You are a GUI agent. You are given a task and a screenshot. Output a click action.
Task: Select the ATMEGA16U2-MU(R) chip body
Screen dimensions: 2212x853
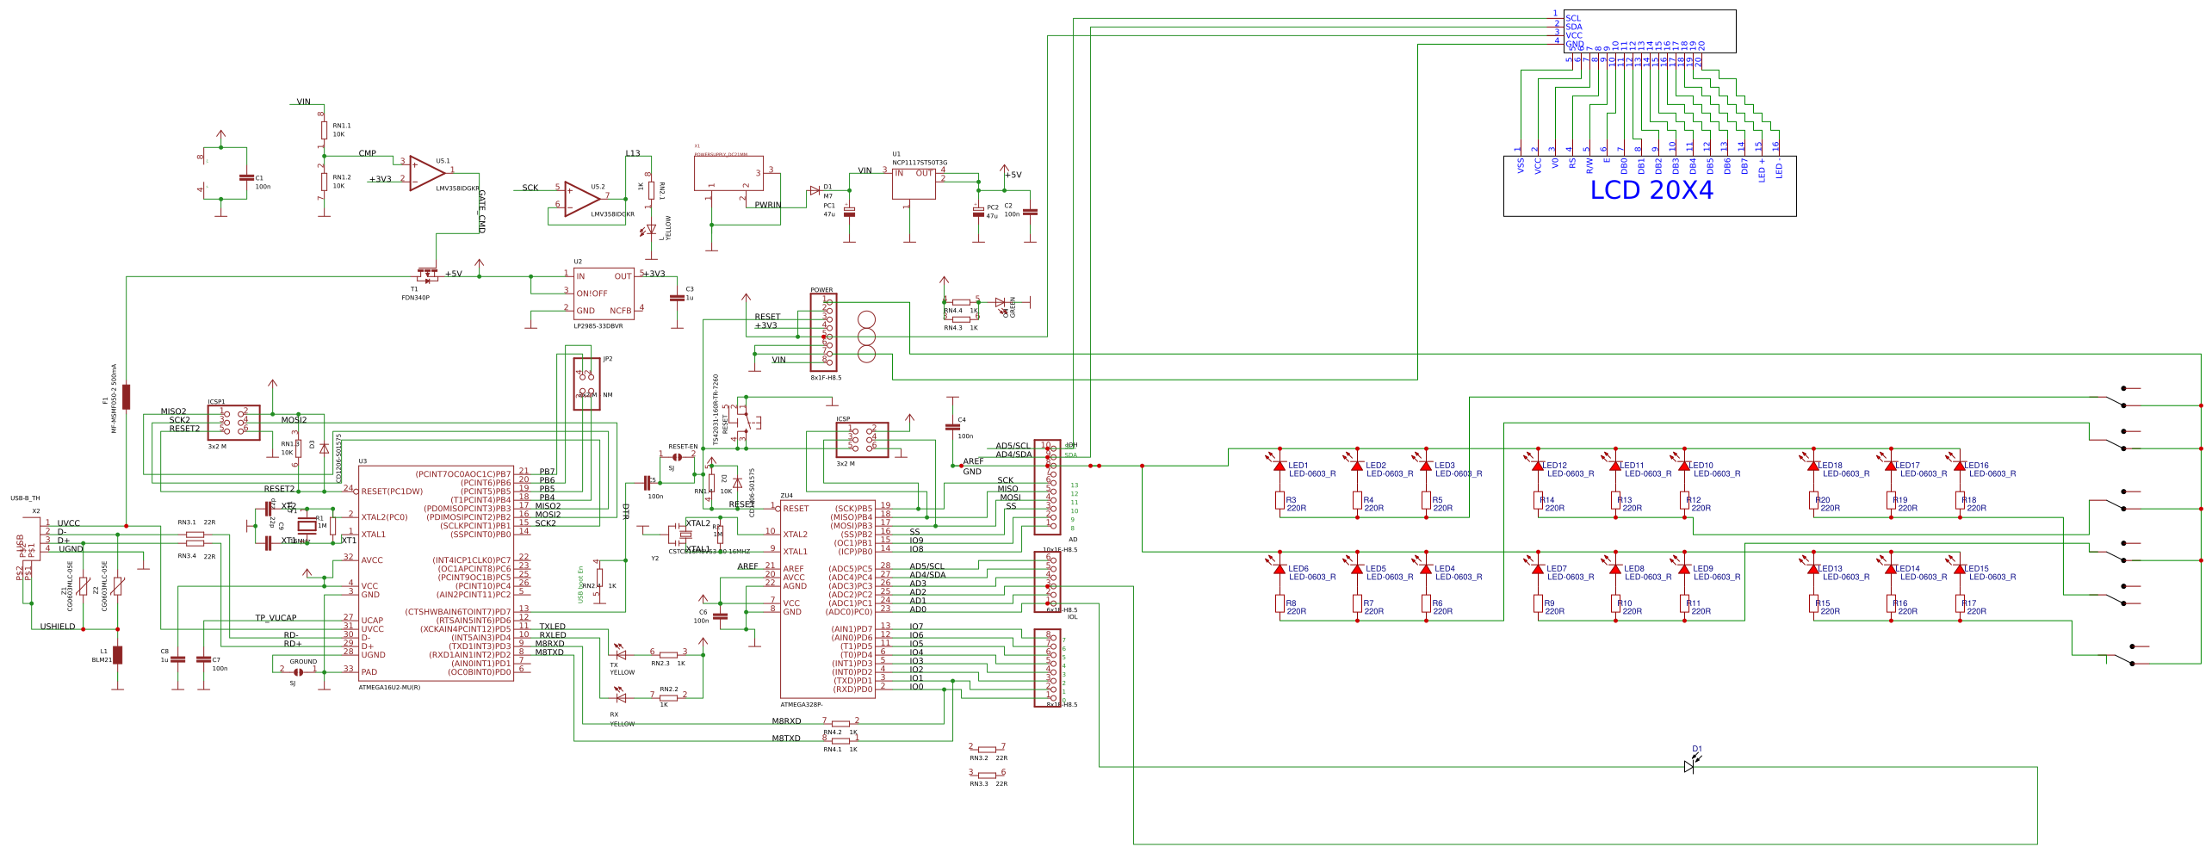[x=436, y=573]
